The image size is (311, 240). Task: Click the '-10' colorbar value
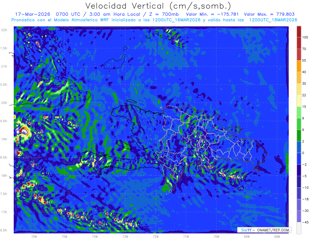pos(305,187)
